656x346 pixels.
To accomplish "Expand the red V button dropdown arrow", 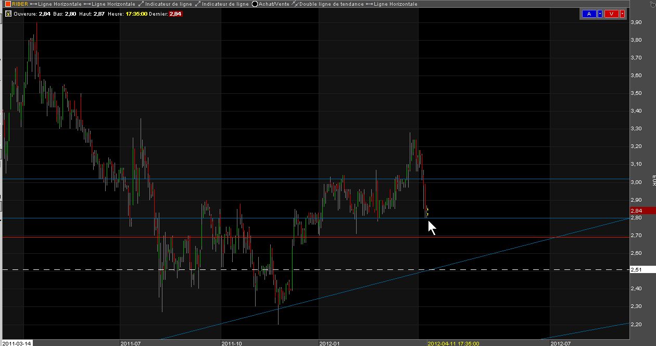I will tap(622, 14).
